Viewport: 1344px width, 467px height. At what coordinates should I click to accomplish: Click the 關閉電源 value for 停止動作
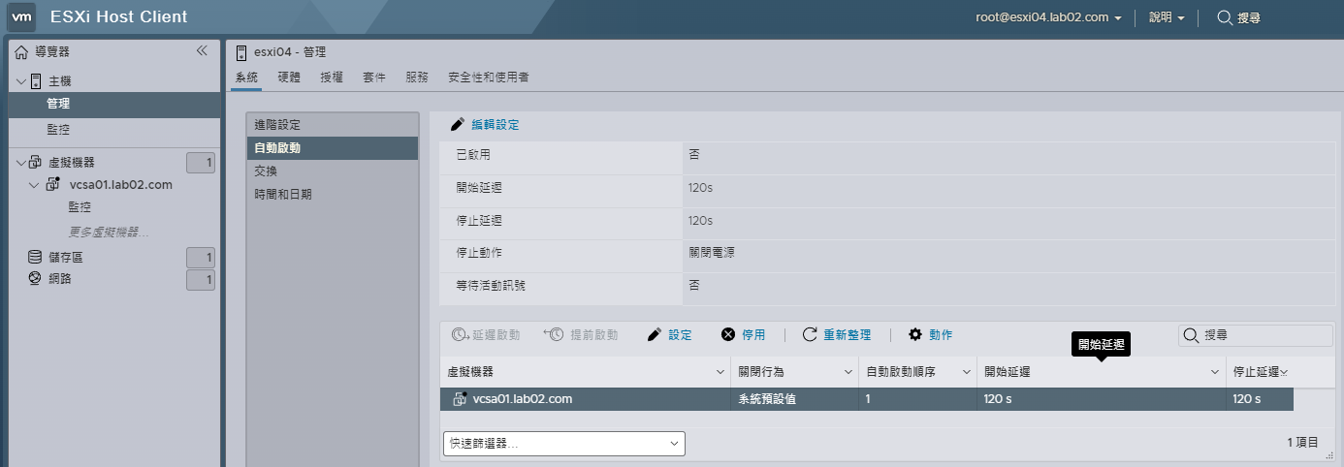(712, 253)
